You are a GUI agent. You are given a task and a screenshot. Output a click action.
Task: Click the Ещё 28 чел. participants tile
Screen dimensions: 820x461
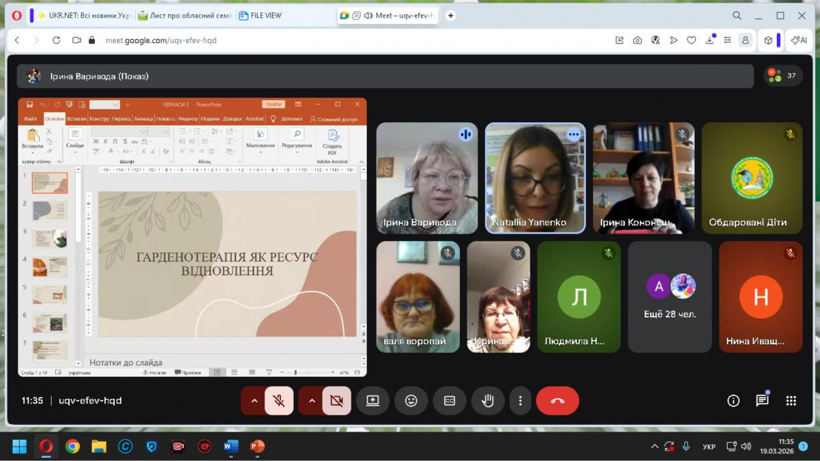coord(670,297)
